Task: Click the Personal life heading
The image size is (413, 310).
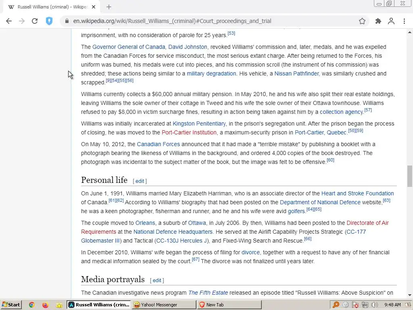Action: [104, 180]
